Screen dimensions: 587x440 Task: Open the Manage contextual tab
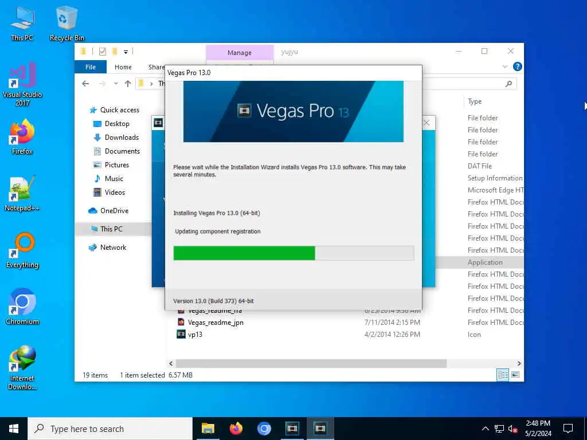click(240, 53)
